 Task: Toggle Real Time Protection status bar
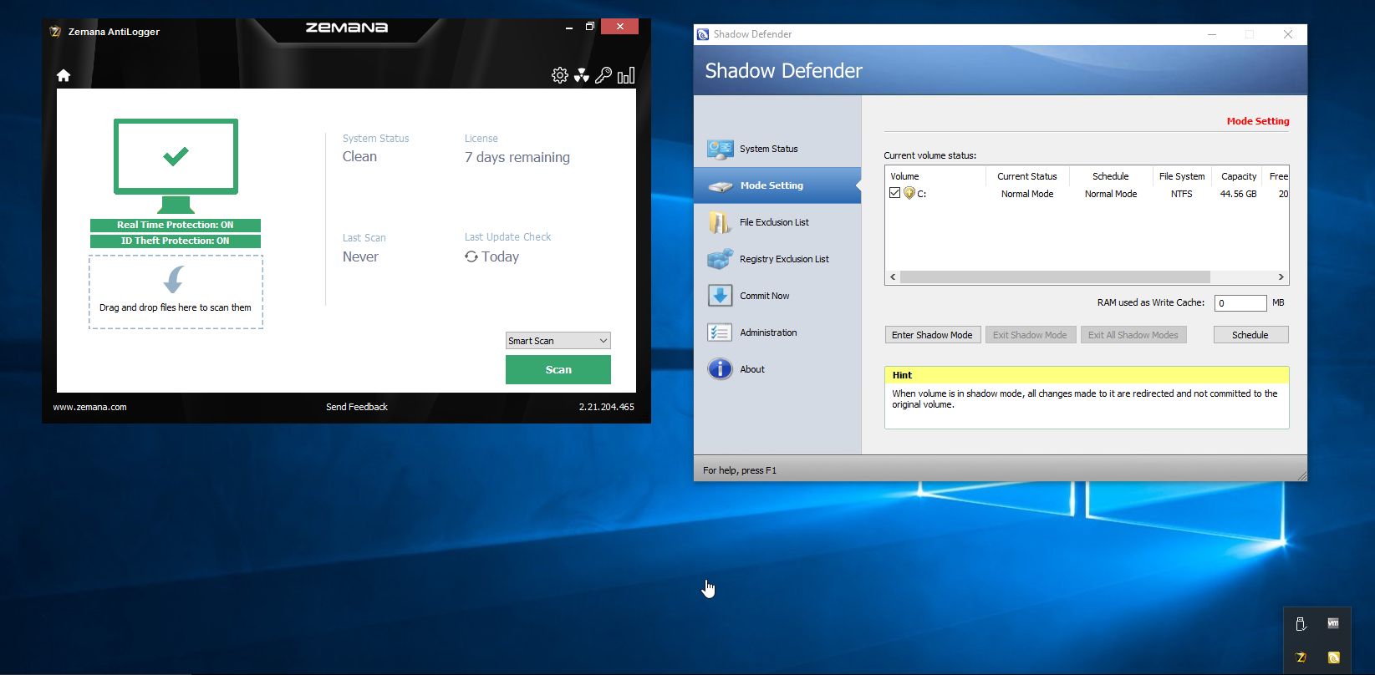click(x=176, y=225)
